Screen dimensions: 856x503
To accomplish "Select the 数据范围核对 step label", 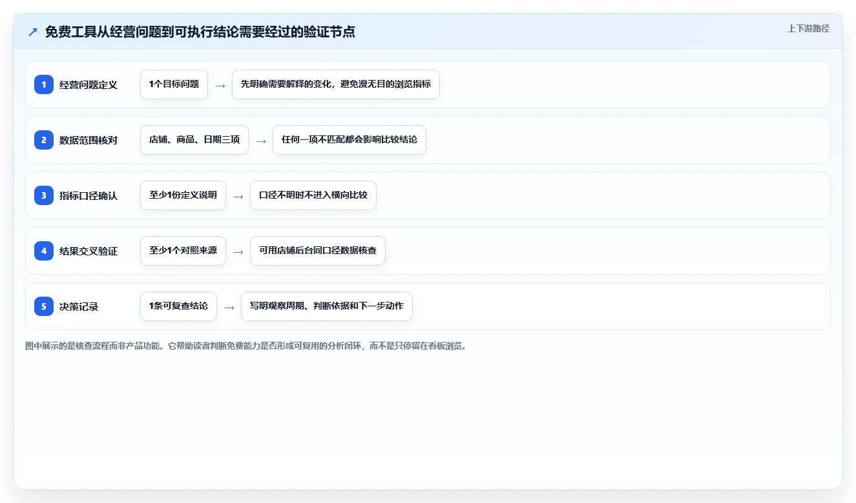I will pyautogui.click(x=89, y=140).
